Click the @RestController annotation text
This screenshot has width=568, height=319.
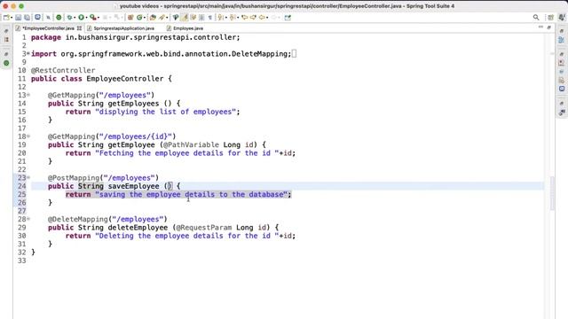coord(63,70)
